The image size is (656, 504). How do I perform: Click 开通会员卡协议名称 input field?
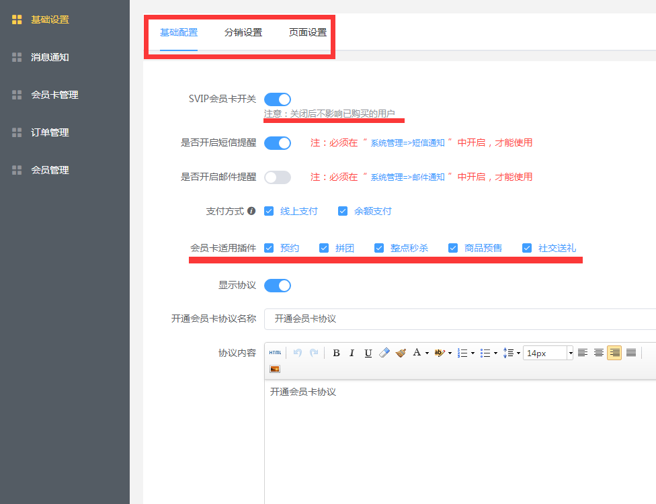[x=460, y=319]
